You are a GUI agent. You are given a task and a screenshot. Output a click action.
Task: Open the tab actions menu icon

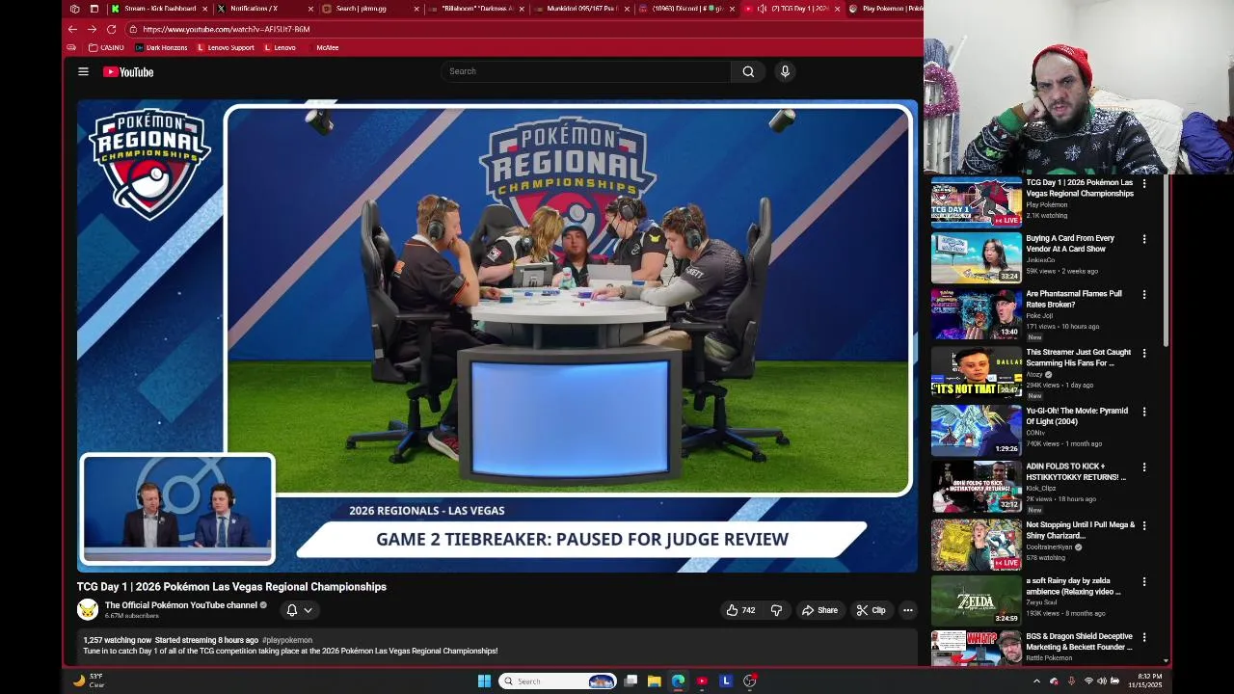94,9
